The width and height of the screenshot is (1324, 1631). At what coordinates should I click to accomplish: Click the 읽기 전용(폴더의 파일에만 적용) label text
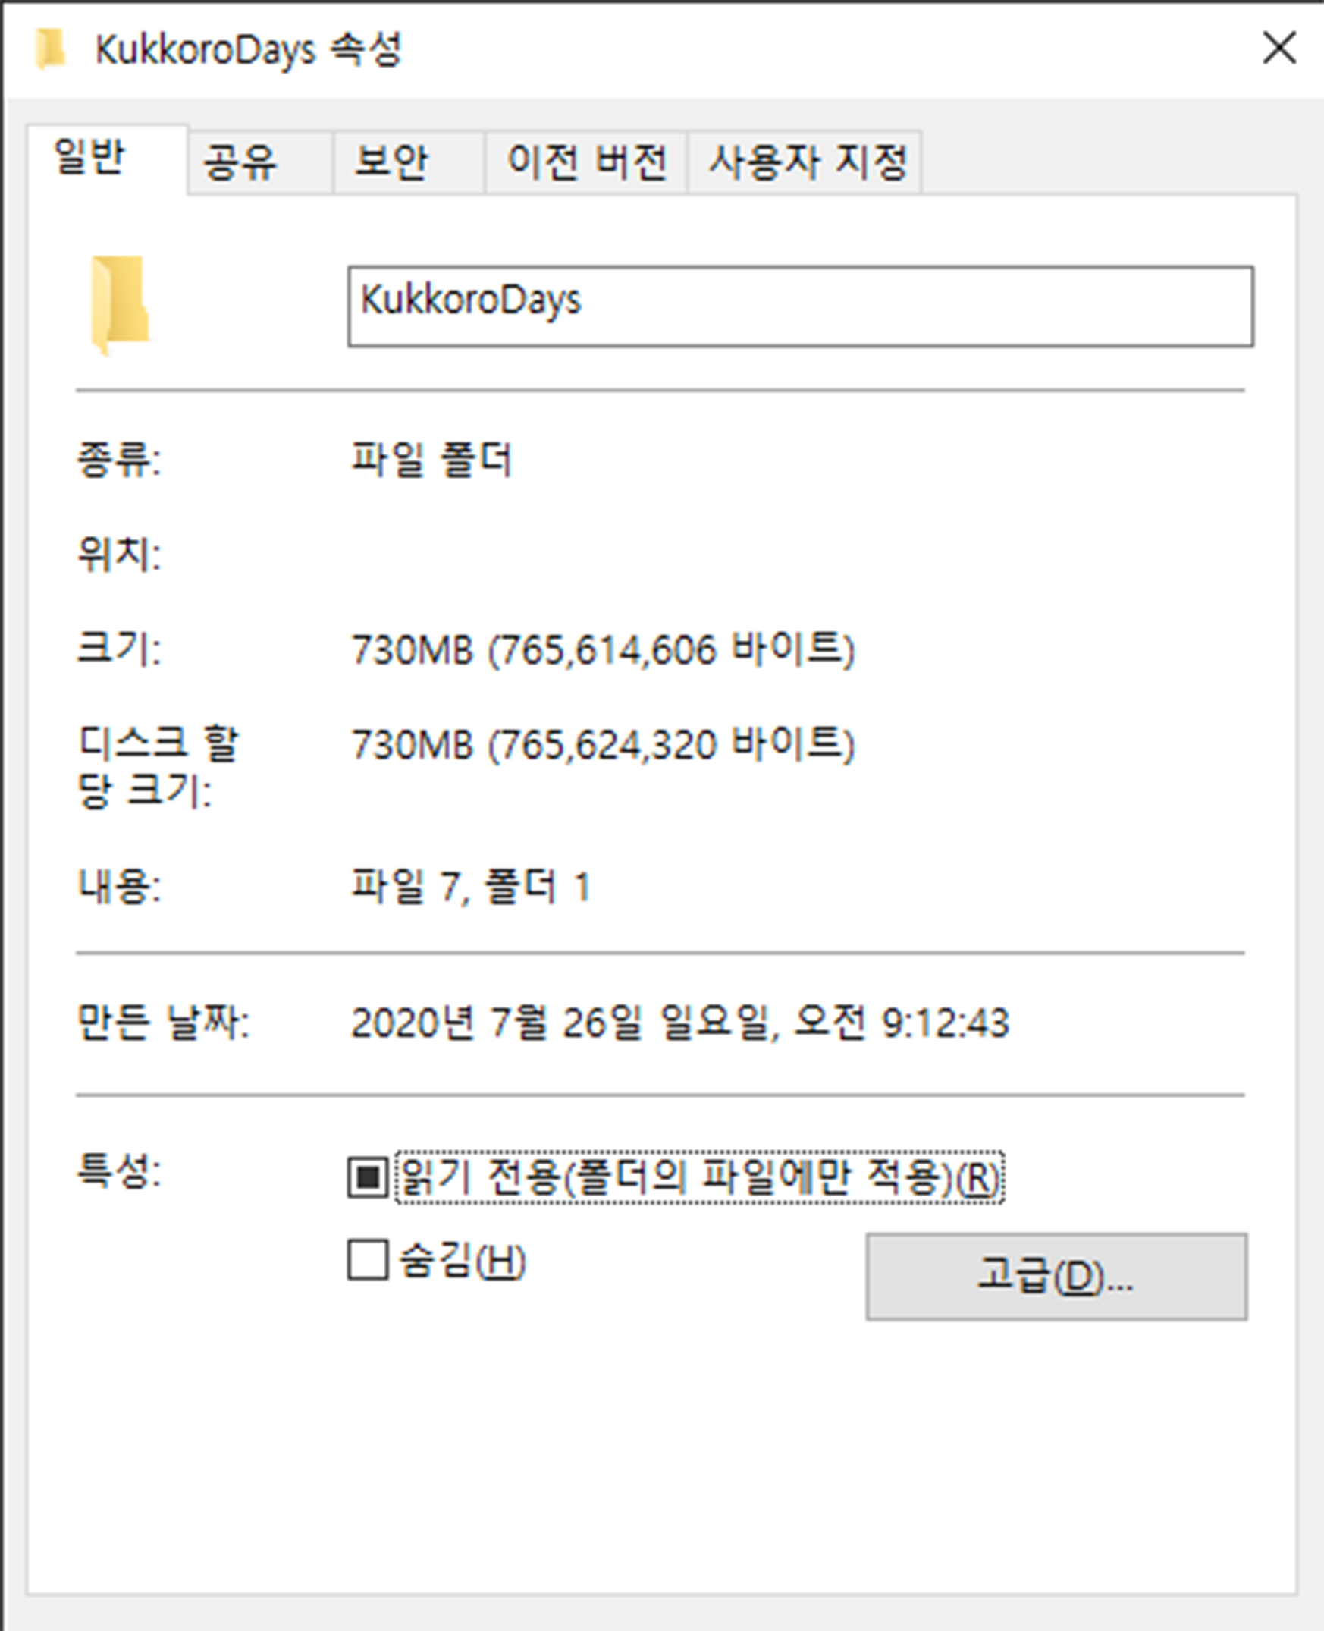pyautogui.click(x=699, y=1177)
